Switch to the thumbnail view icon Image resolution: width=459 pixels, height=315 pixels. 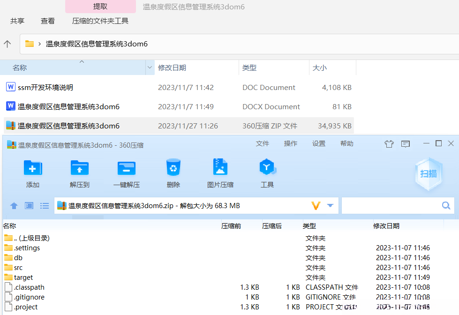pos(29,206)
